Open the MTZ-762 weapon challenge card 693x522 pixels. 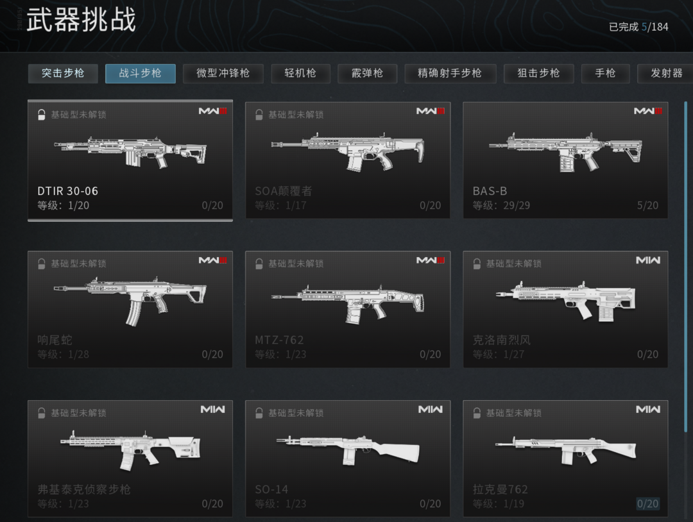pos(347,309)
